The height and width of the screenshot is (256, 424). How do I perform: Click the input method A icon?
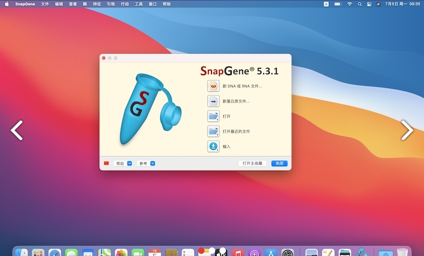click(326, 4)
